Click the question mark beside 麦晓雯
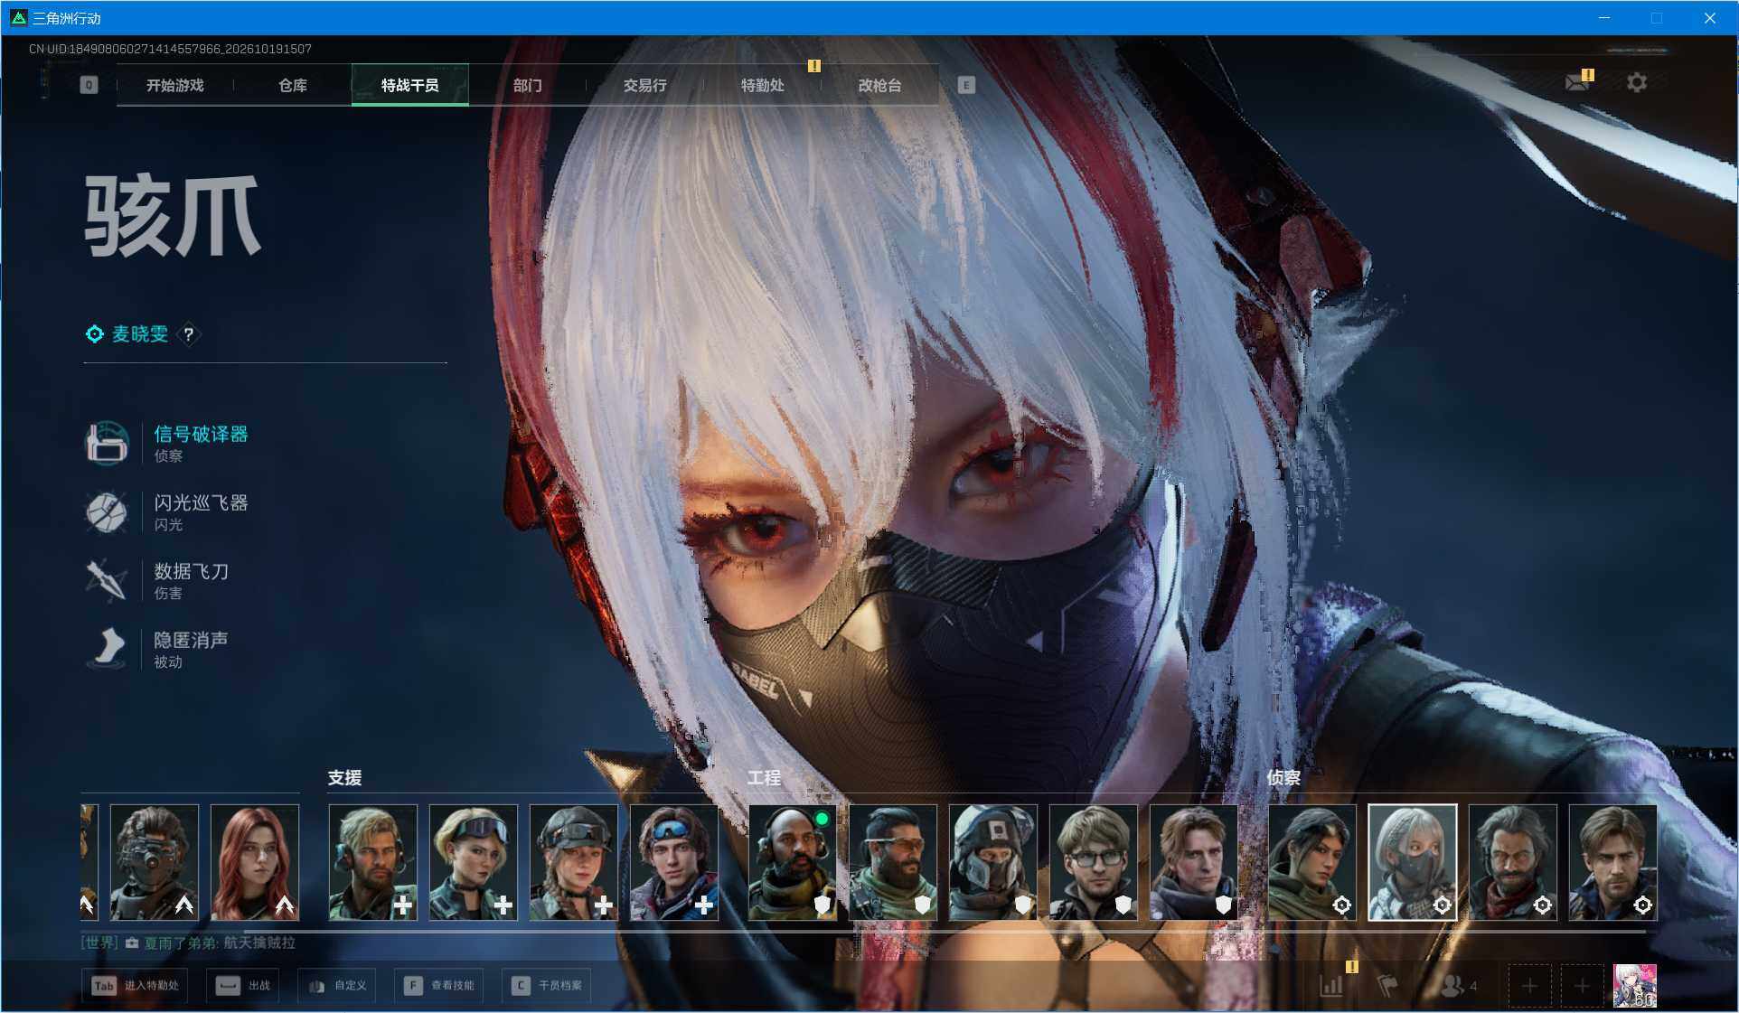 coord(188,334)
